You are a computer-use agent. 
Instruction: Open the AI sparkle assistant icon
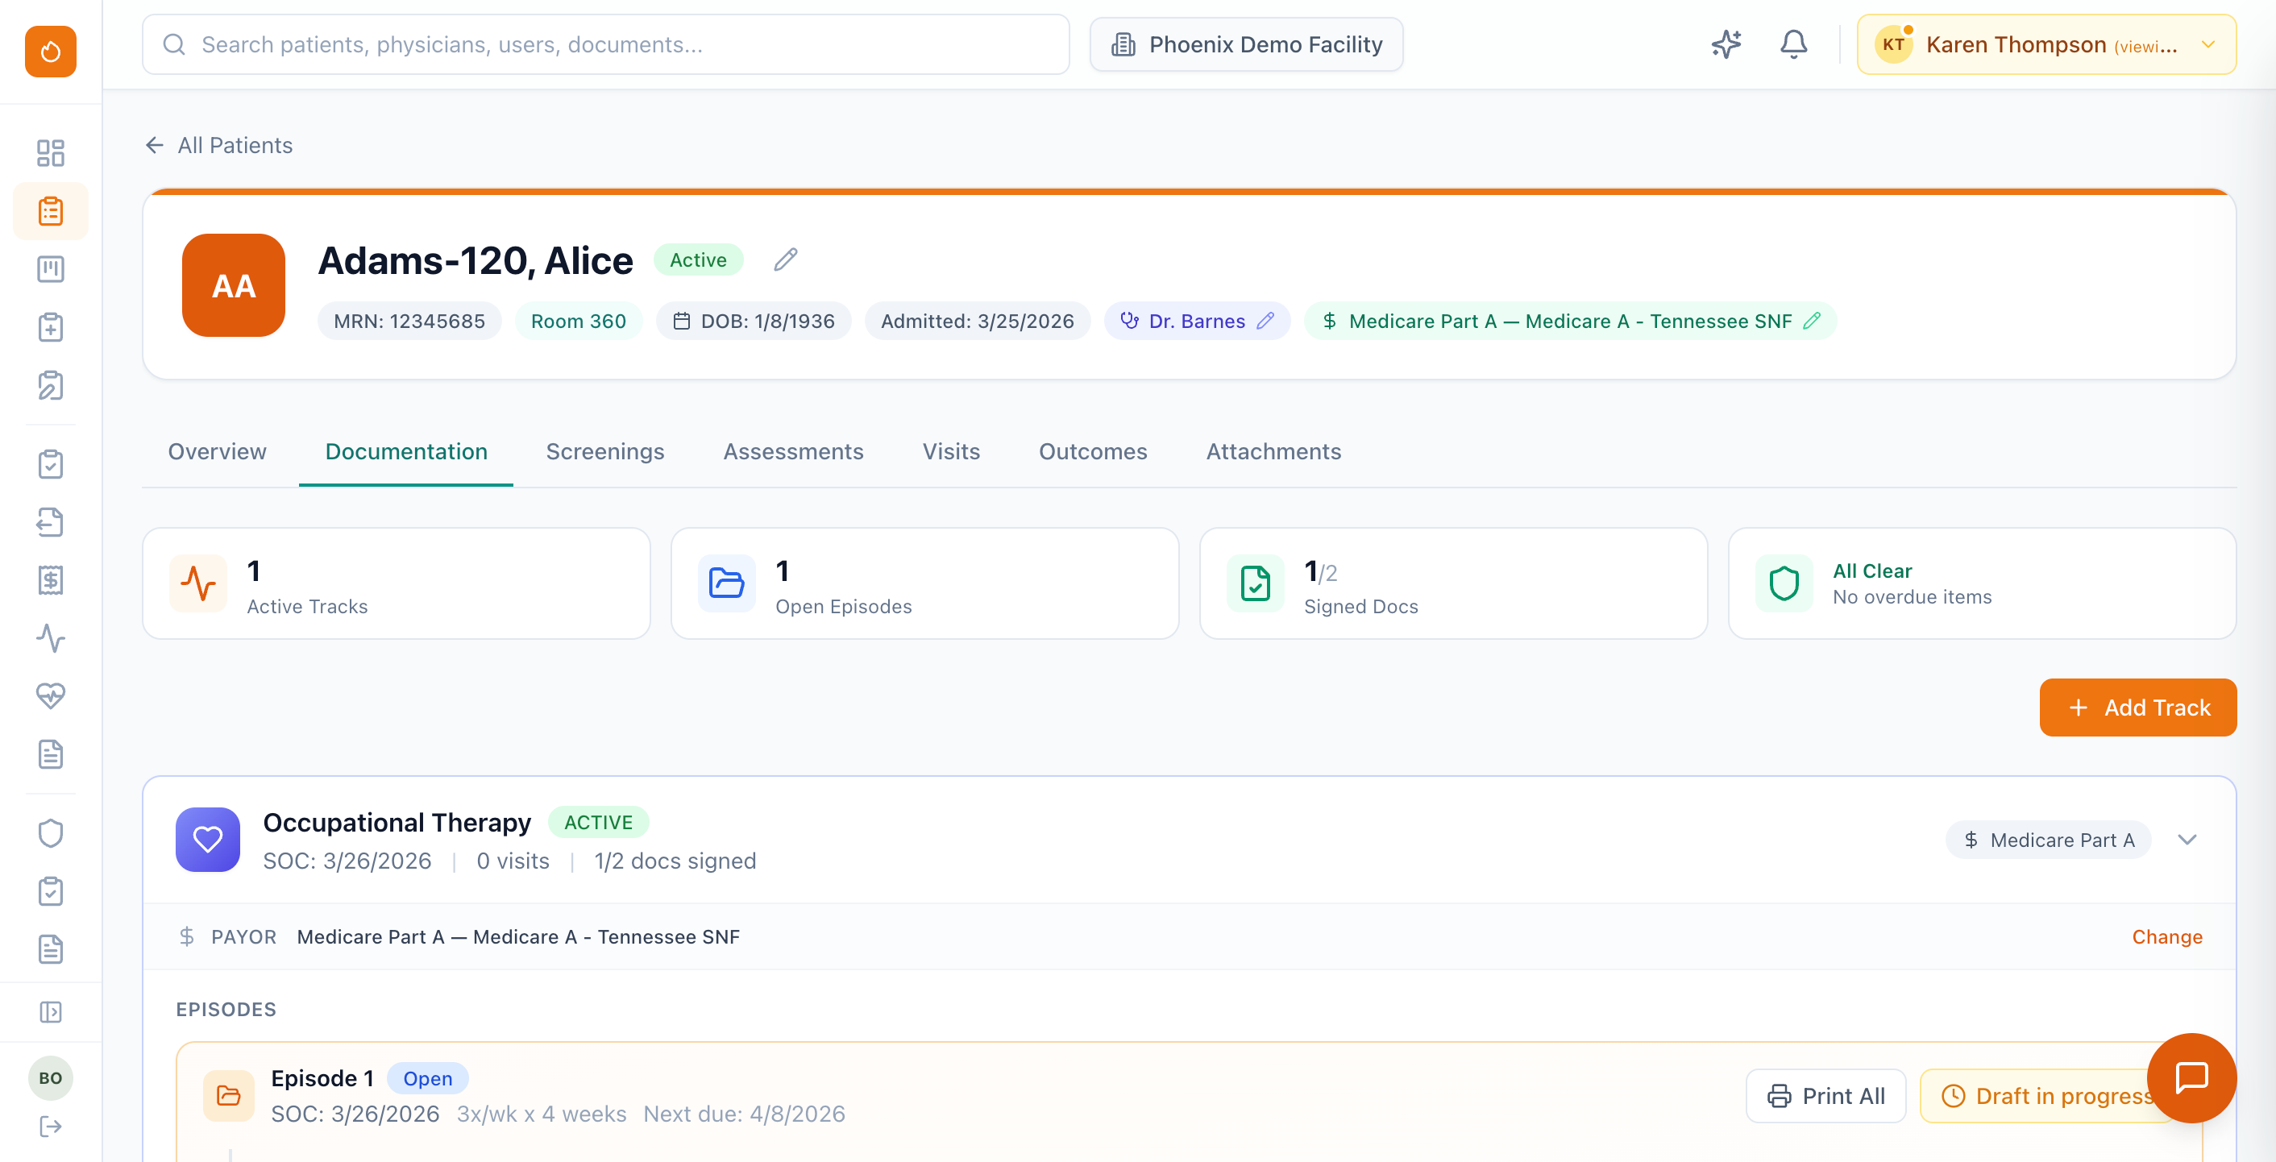point(1726,44)
